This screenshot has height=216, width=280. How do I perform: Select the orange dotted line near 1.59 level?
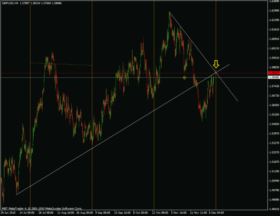61,64
